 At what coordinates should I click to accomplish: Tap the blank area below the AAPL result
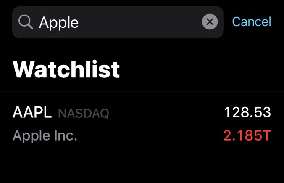coord(142,169)
